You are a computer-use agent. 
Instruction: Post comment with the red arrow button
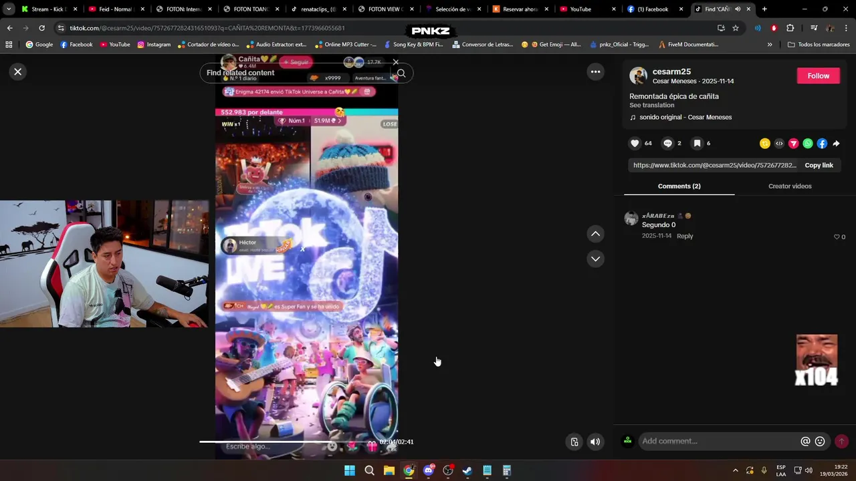[841, 442]
